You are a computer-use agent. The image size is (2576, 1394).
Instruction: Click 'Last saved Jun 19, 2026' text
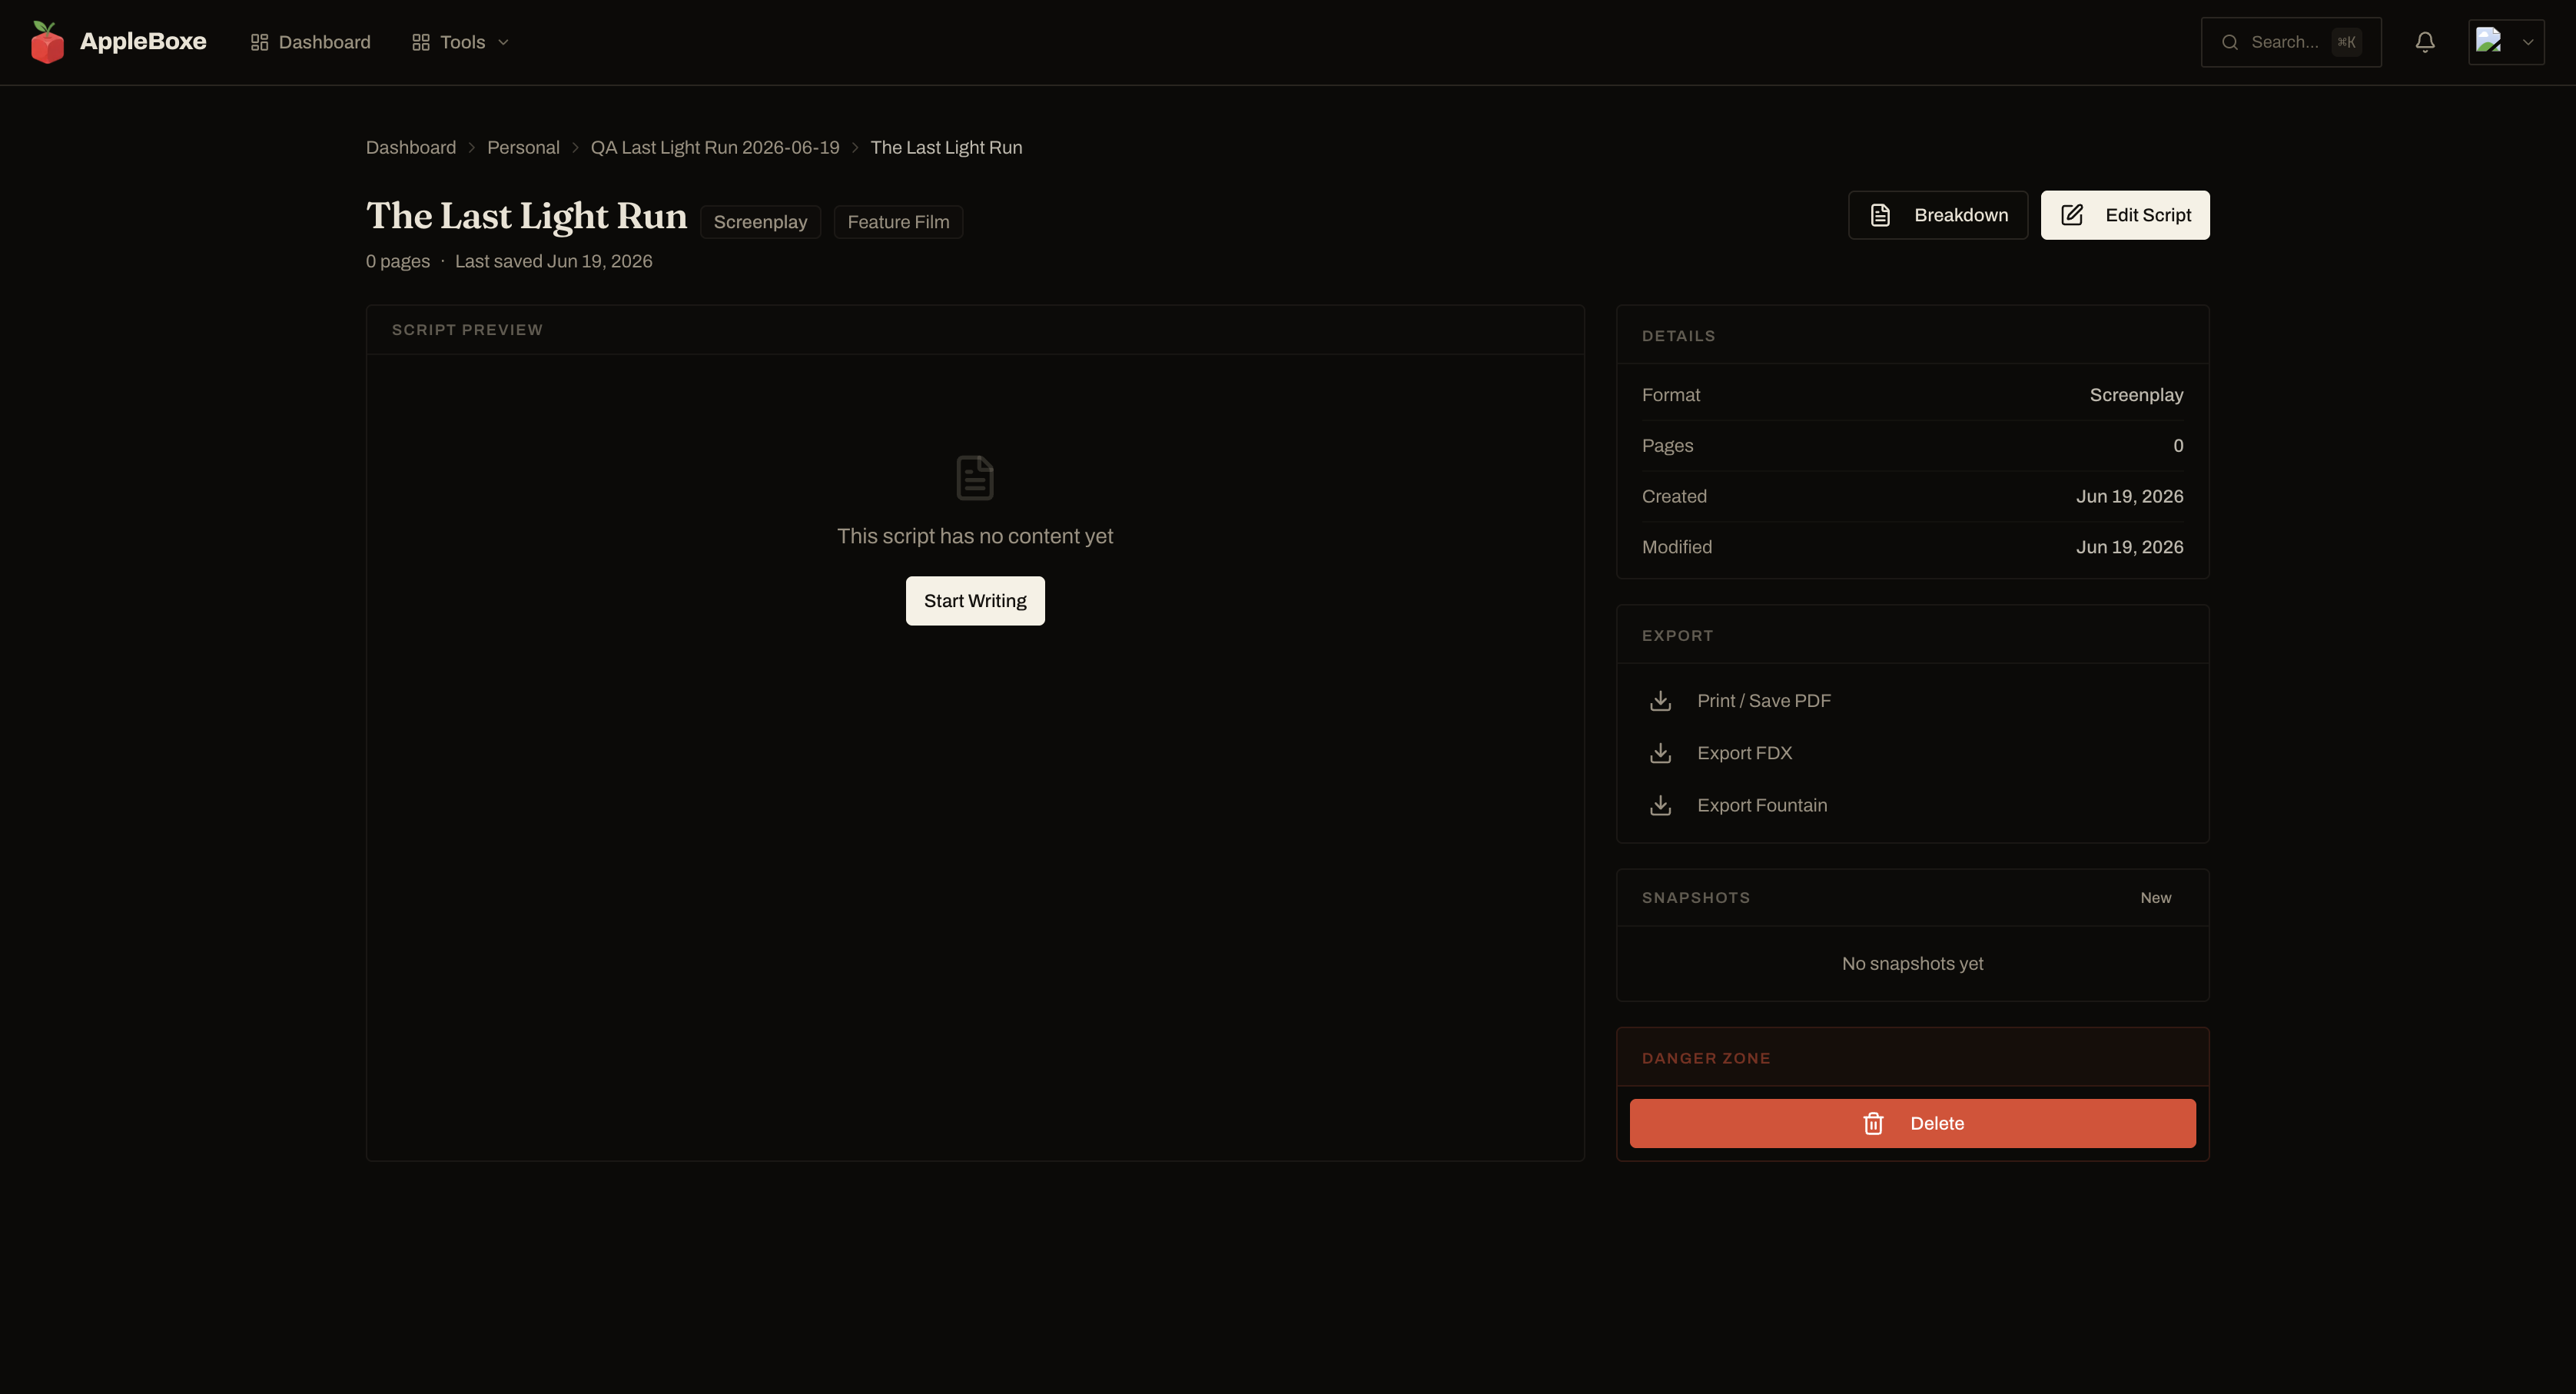click(x=553, y=261)
